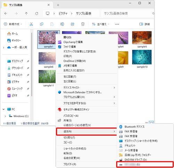Choose 削除(D) in context menu

pos(87,153)
